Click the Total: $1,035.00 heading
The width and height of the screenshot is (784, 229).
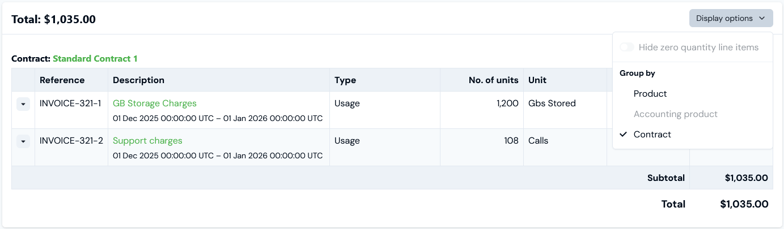coord(53,19)
